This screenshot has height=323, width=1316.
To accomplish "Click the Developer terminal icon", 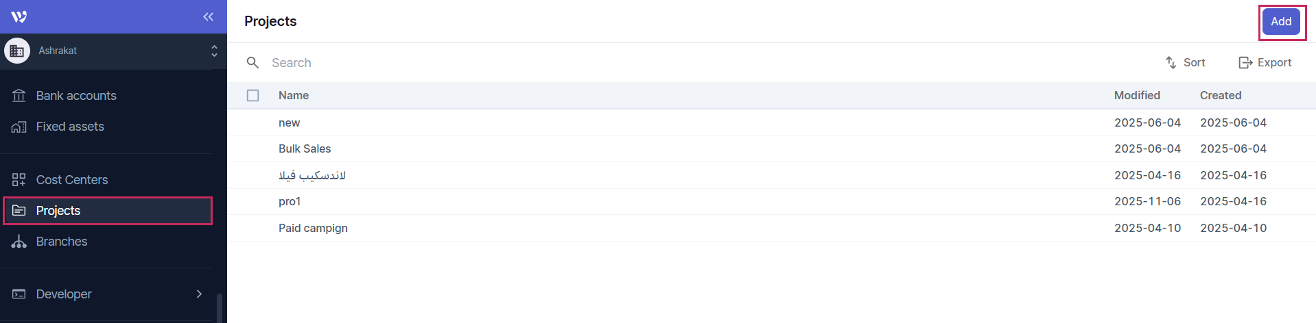I will (x=19, y=294).
